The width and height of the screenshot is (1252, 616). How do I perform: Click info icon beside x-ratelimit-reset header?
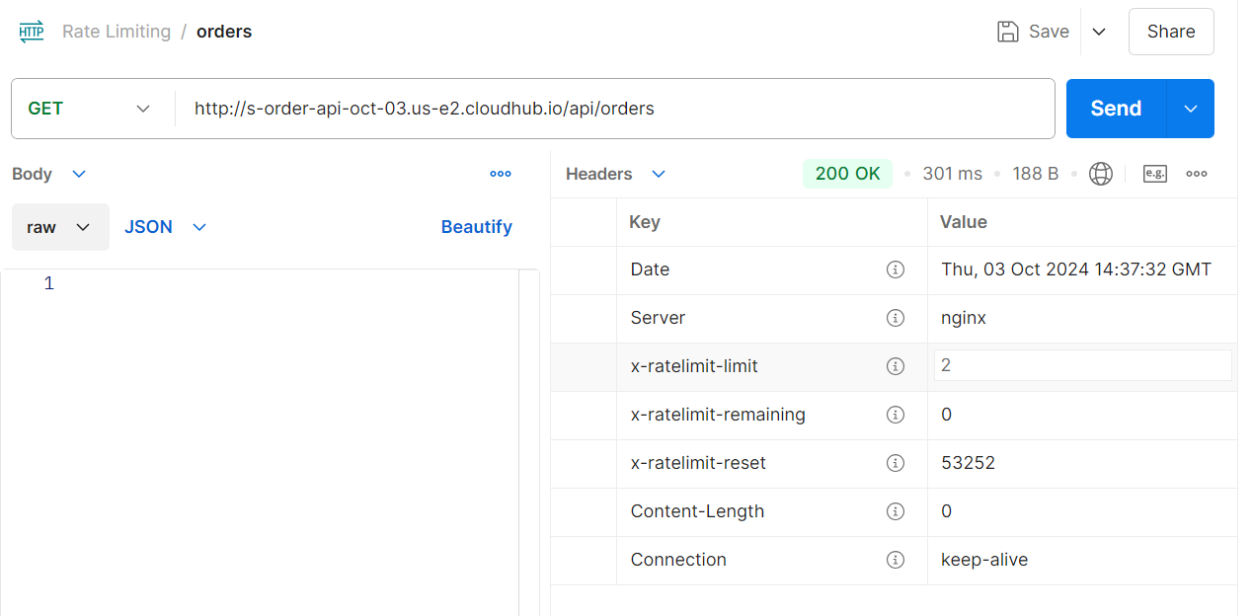[x=896, y=463]
